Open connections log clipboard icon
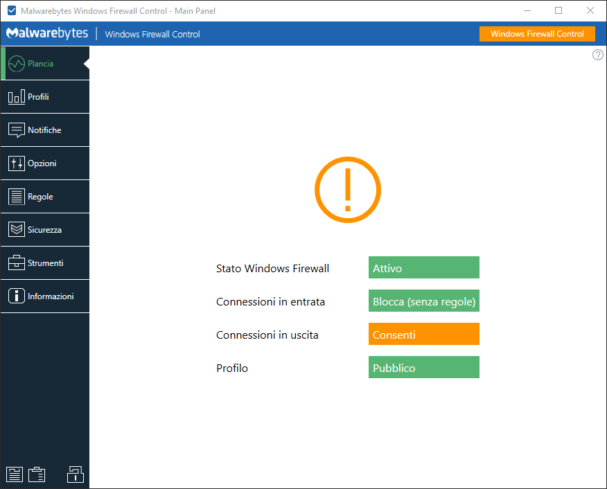Viewport: 607px width, 489px height. click(37, 474)
